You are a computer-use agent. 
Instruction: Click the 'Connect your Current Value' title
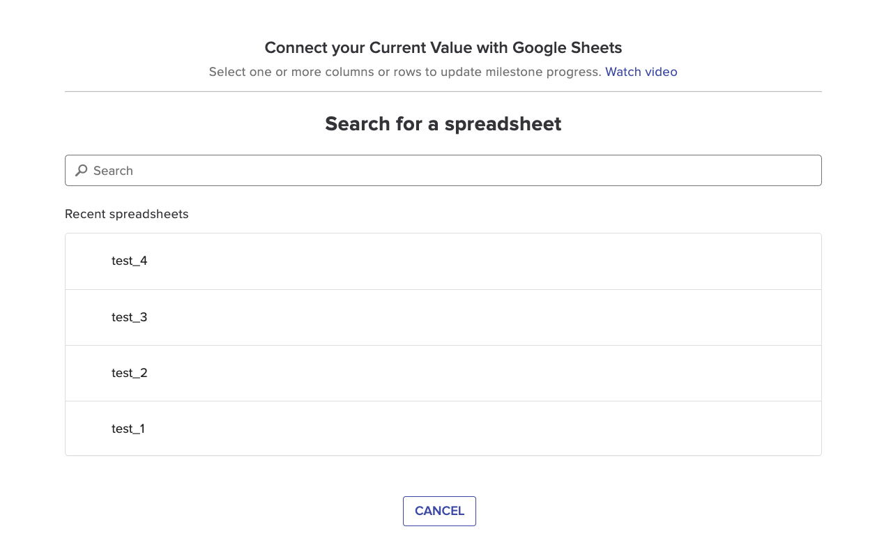443,48
